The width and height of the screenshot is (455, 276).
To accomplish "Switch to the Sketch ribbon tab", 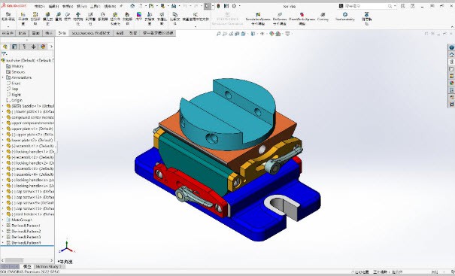I will [x=35, y=33].
